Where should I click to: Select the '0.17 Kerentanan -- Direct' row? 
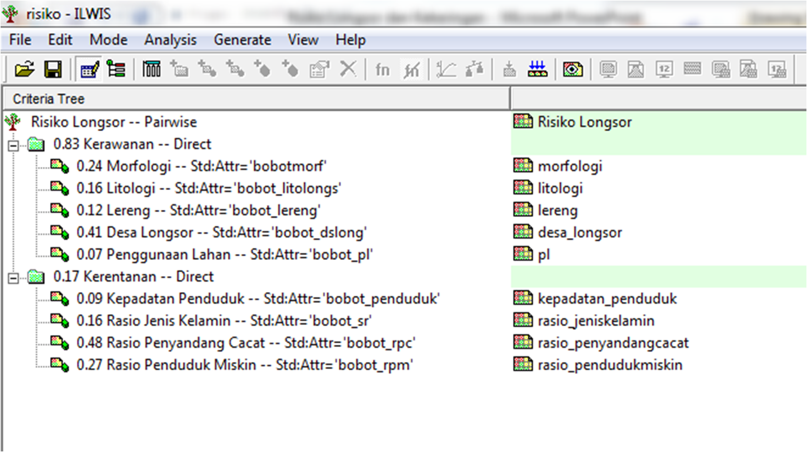click(x=134, y=277)
